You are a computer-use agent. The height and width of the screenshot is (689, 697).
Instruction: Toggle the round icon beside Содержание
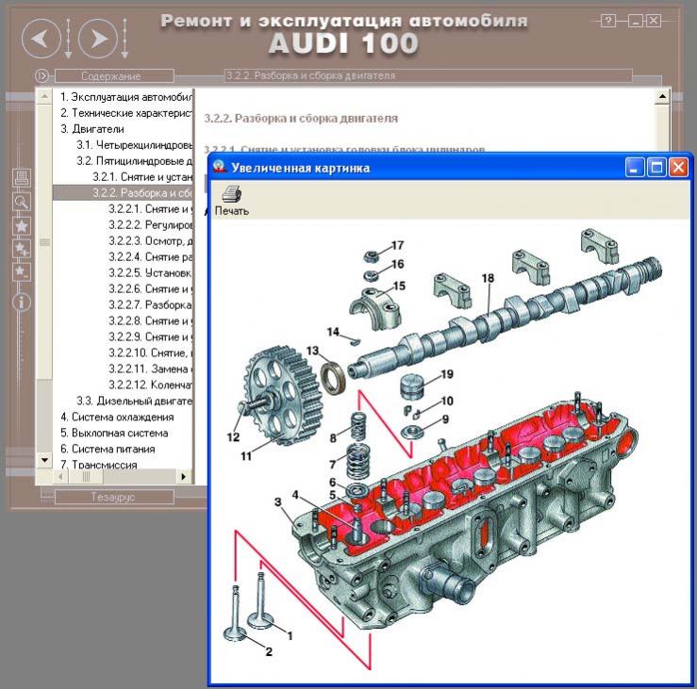tap(41, 76)
